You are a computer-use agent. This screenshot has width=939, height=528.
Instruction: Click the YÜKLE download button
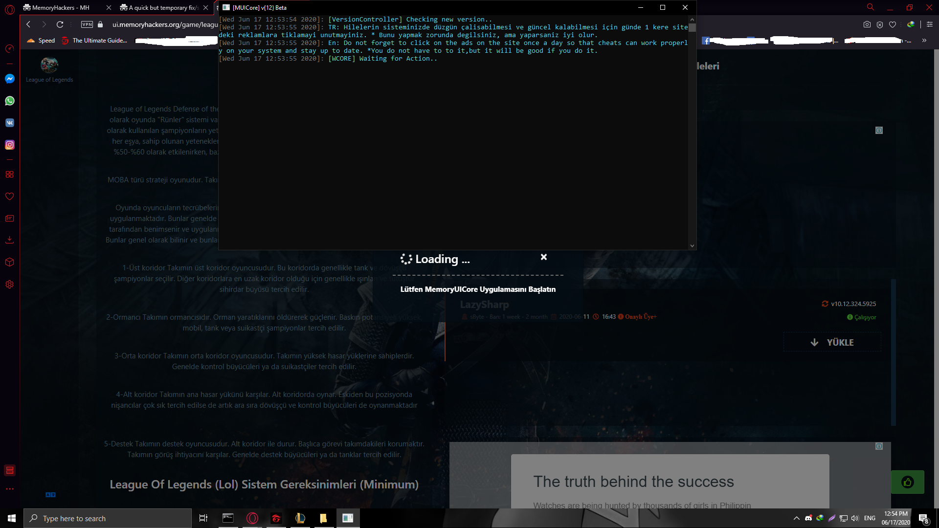[x=832, y=342]
